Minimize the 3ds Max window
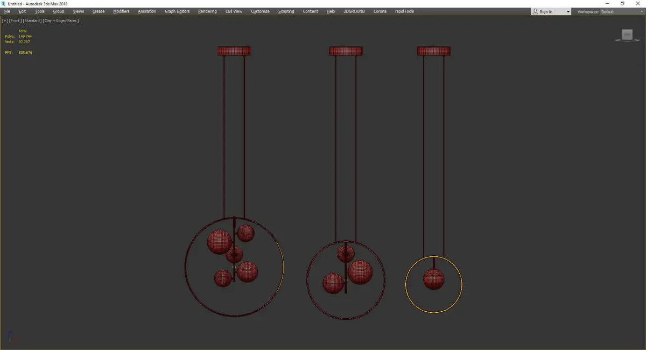The width and height of the screenshot is (646, 350). coord(607,4)
